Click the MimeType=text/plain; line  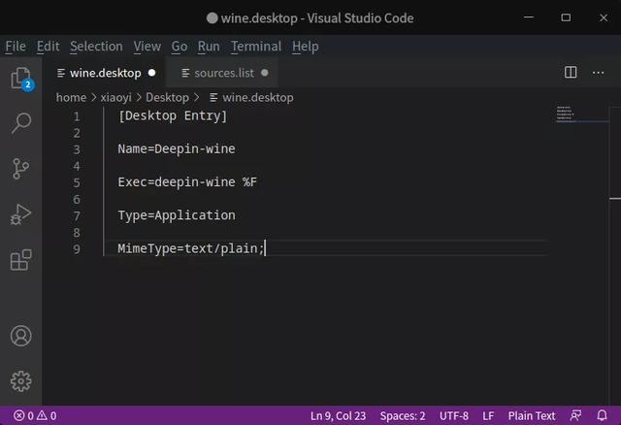pyautogui.click(x=191, y=248)
